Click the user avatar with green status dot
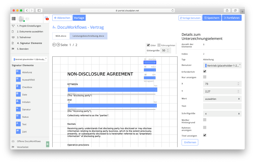The height and width of the screenshot is (163, 255). pos(22,19)
